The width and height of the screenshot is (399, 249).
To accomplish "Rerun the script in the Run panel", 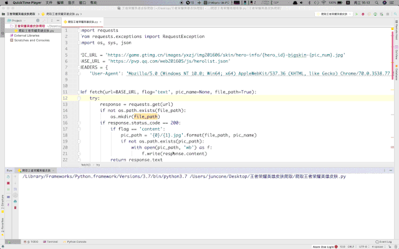I will (x=8, y=177).
